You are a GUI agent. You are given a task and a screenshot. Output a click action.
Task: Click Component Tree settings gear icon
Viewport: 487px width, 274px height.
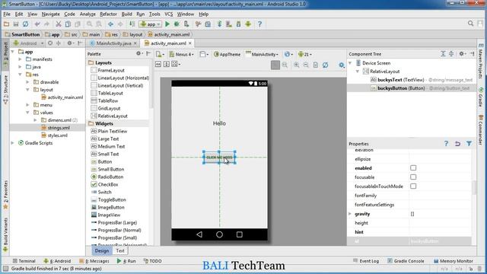(462, 53)
